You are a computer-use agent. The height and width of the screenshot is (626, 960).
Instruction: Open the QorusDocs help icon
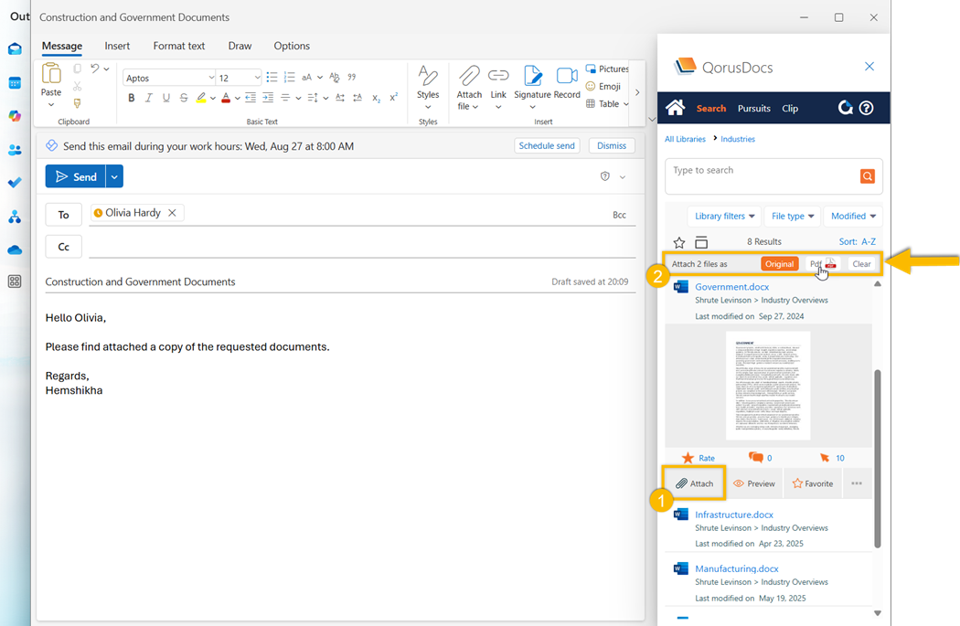click(x=867, y=108)
